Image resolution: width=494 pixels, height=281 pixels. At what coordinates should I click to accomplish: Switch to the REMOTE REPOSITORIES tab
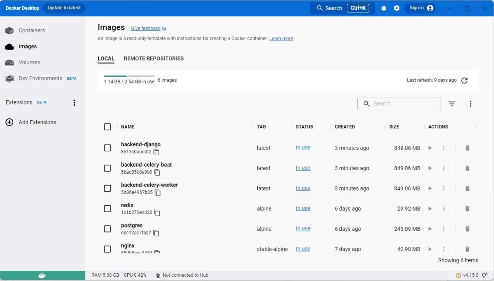(153, 59)
